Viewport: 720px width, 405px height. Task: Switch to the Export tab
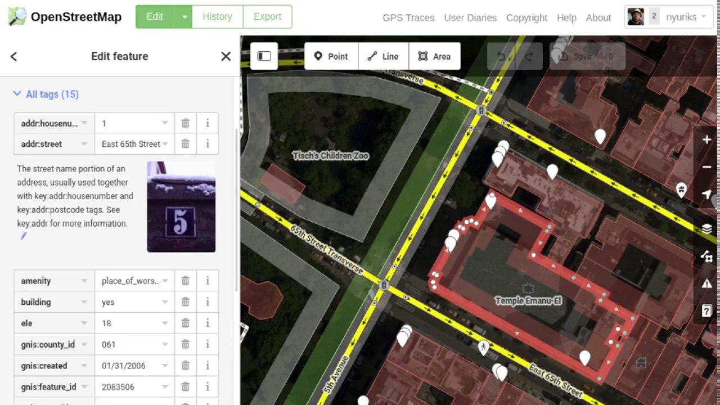click(x=267, y=17)
